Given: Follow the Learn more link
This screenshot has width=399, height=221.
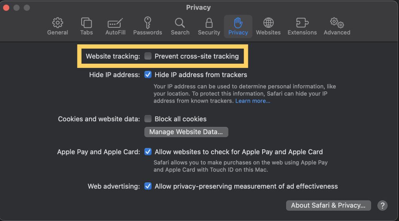Looking at the screenshot, I should 252,101.
